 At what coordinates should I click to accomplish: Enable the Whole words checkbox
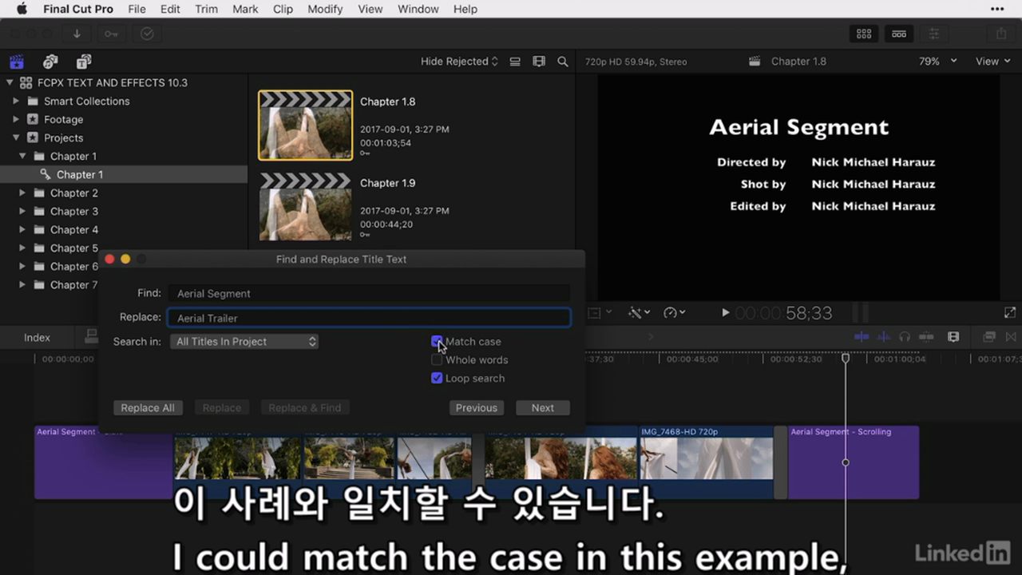point(437,359)
